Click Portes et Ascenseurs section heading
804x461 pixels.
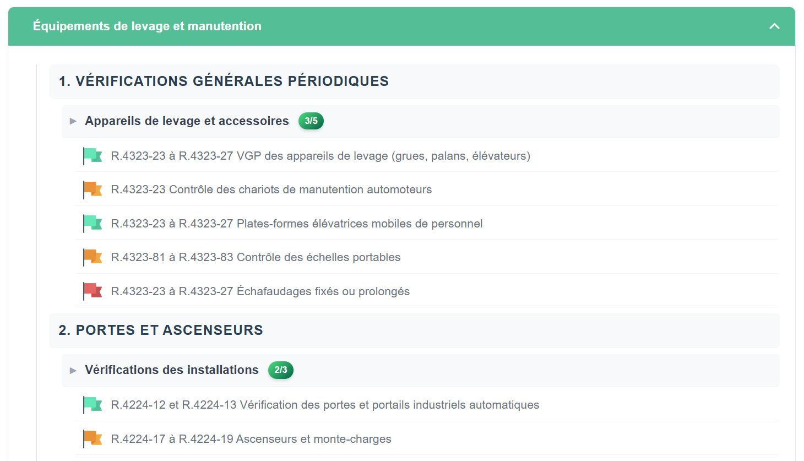[x=161, y=330]
